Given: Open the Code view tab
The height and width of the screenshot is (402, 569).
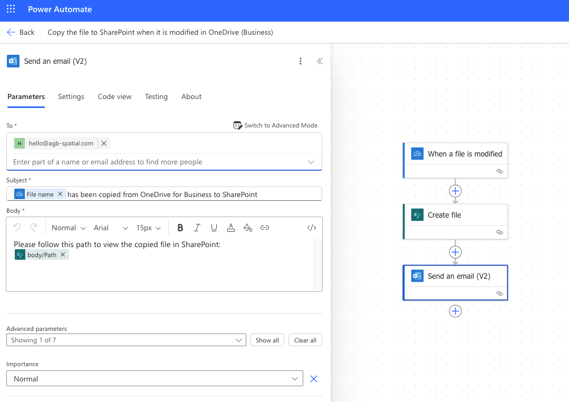Looking at the screenshot, I should (114, 97).
